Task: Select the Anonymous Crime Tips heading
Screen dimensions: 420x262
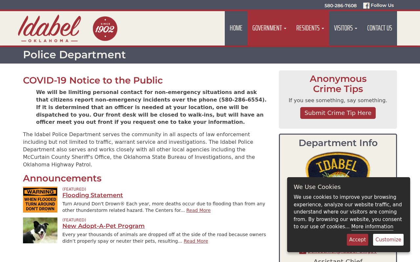Action: (338, 84)
